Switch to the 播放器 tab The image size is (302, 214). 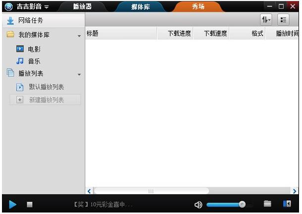click(x=82, y=7)
